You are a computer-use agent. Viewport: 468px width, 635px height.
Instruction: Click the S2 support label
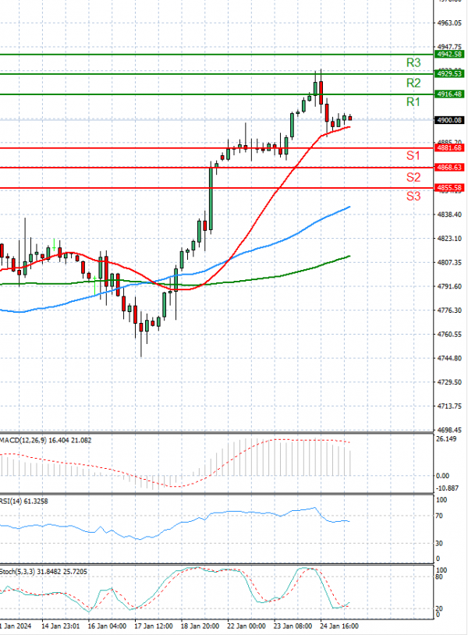click(413, 177)
